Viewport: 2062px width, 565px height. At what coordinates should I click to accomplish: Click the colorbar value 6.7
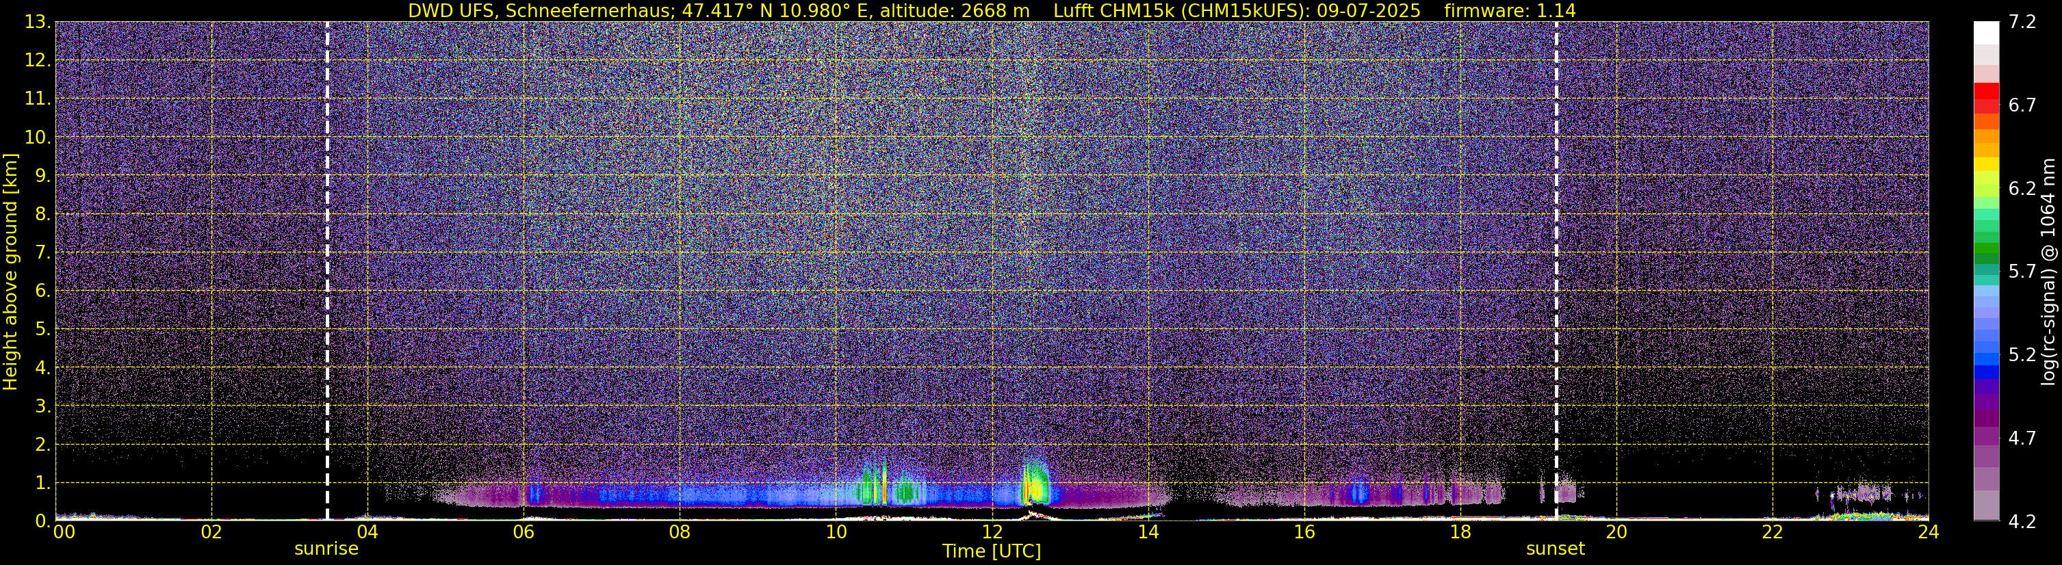[2022, 105]
